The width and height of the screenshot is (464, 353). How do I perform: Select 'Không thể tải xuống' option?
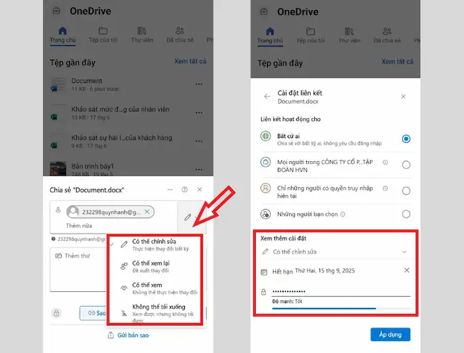click(154, 313)
